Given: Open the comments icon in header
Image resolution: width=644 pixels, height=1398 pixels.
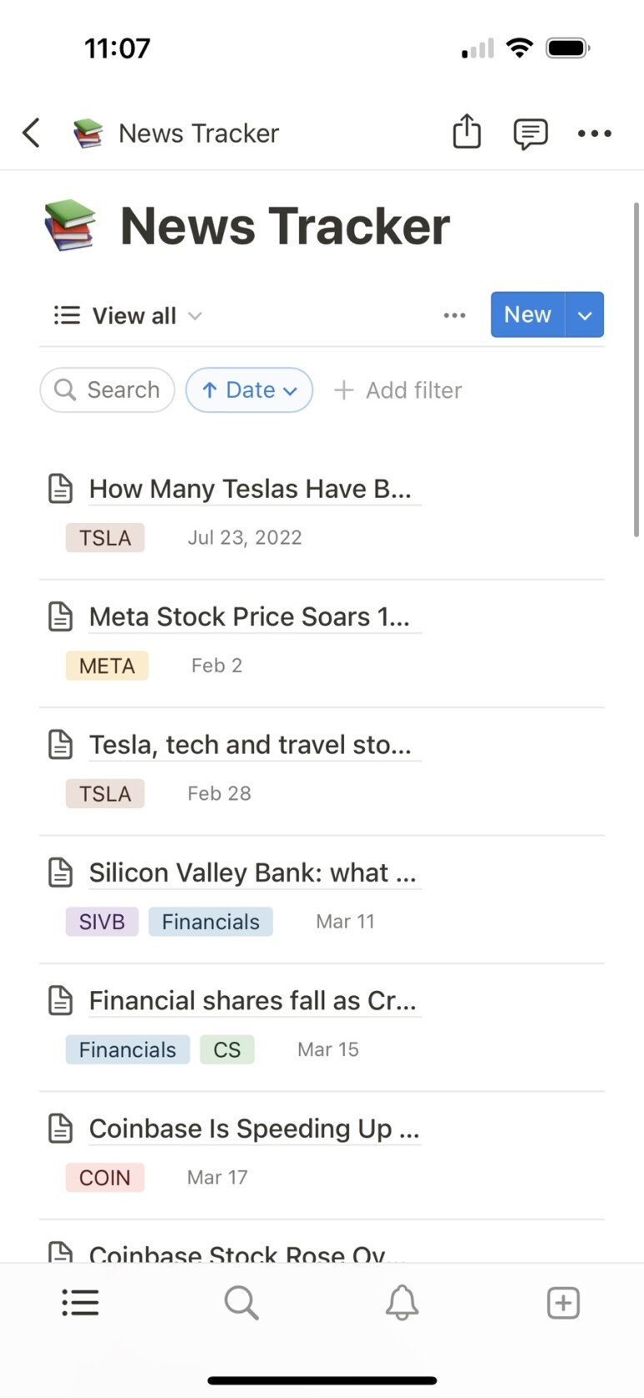Looking at the screenshot, I should pos(530,133).
